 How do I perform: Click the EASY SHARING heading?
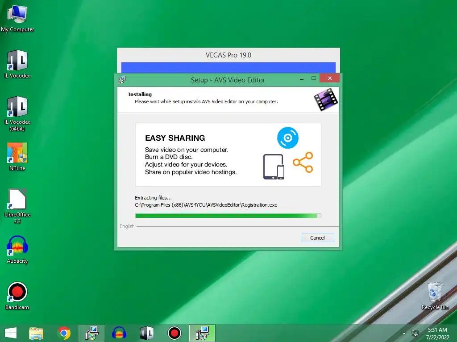tap(175, 138)
